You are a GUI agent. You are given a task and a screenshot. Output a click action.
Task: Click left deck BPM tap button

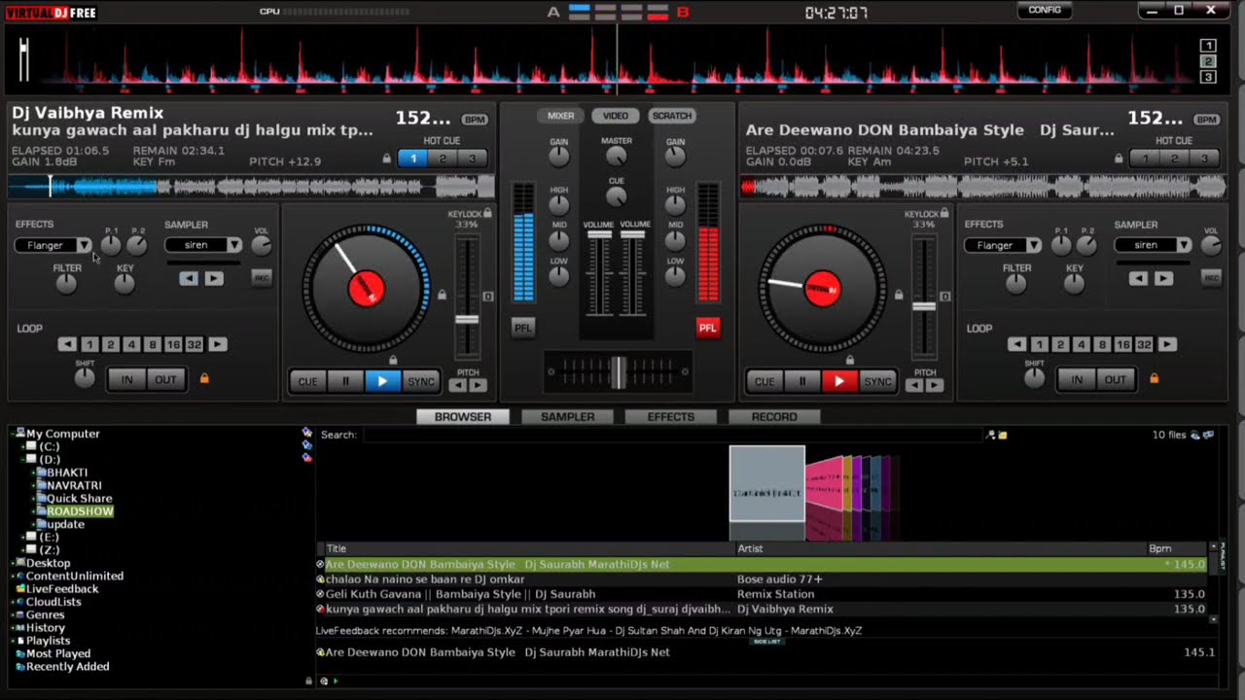pyautogui.click(x=475, y=120)
